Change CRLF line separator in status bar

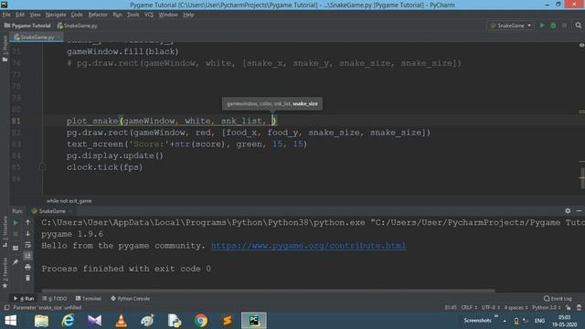click(x=469, y=308)
